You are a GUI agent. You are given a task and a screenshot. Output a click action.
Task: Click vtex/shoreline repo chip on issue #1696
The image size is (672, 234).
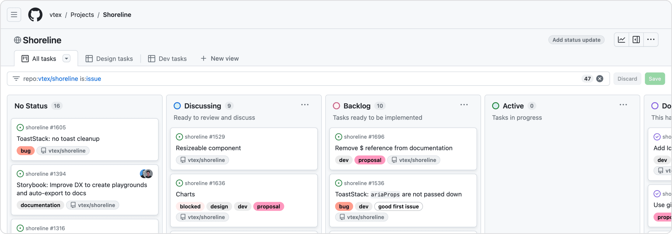pyautogui.click(x=414, y=160)
